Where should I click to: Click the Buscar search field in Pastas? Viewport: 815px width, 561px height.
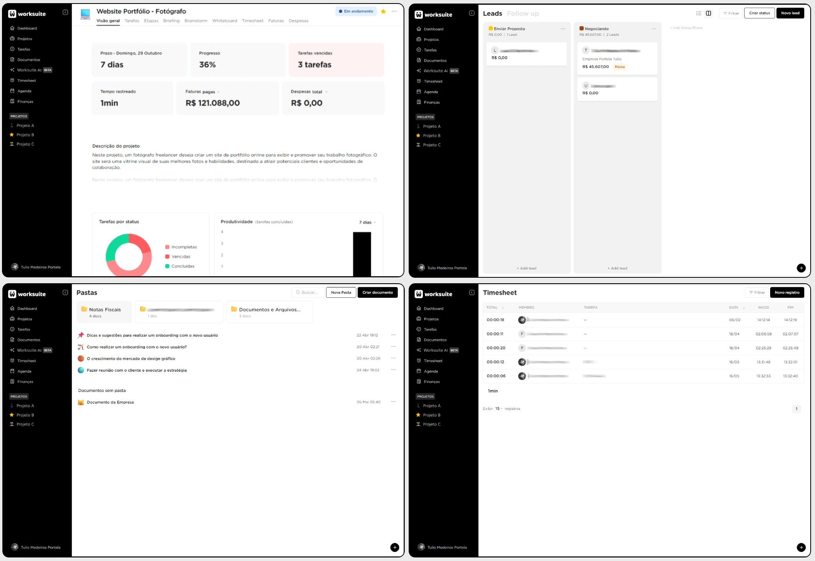308,292
